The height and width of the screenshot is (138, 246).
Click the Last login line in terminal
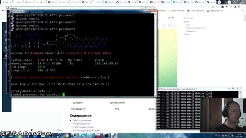tap(60, 84)
